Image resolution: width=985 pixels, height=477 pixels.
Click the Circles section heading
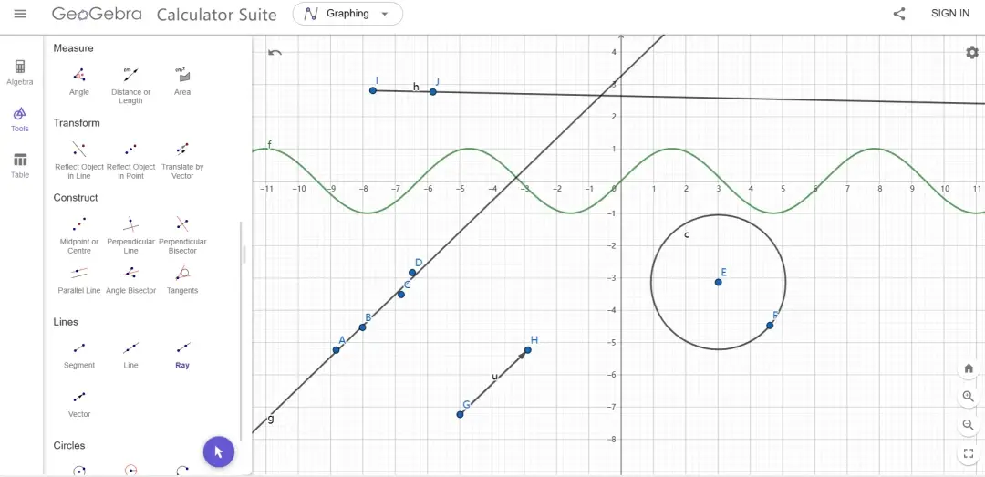[x=69, y=446]
